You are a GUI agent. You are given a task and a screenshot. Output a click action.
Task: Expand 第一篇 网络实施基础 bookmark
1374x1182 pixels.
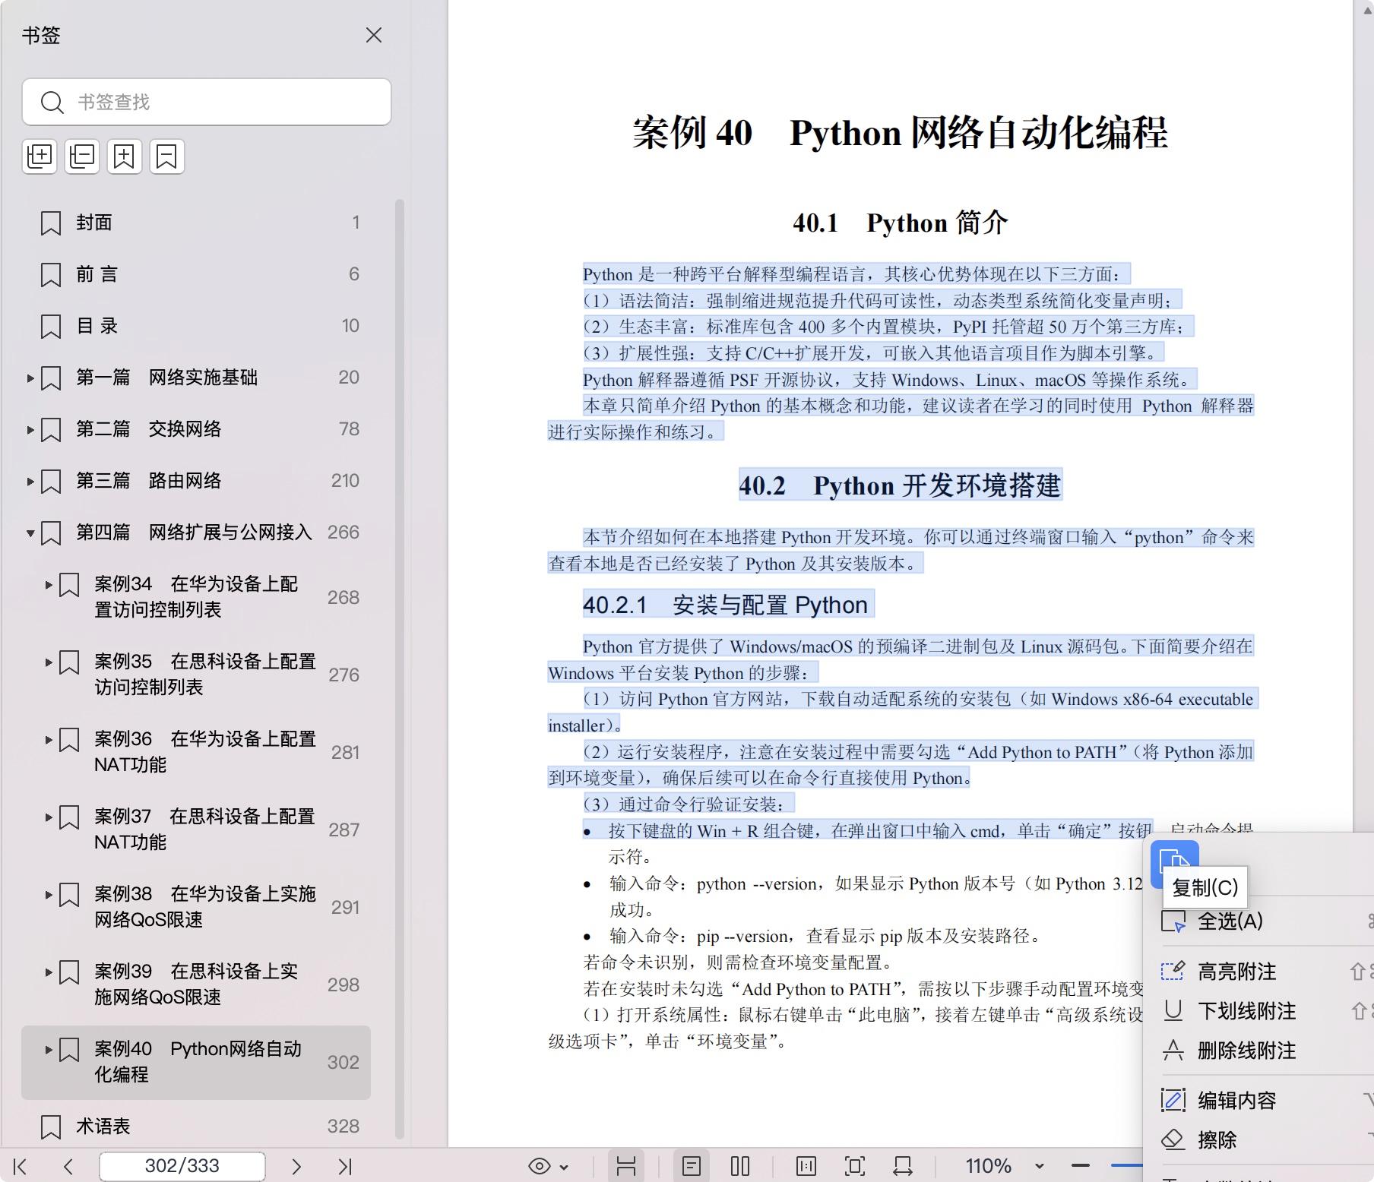point(30,378)
